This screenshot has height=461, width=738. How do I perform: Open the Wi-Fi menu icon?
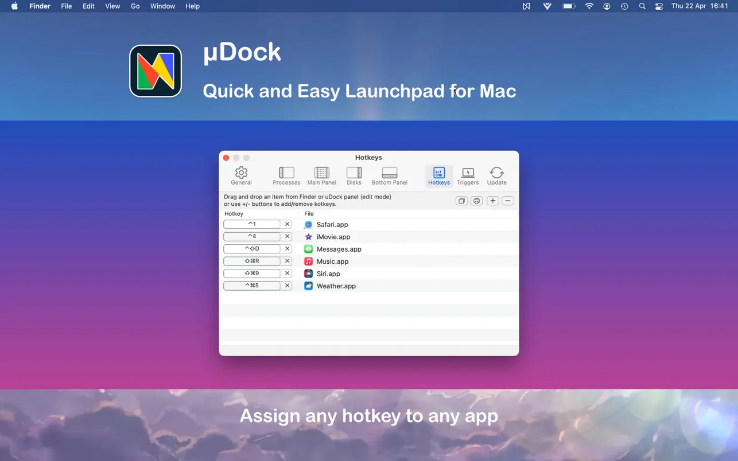(589, 6)
